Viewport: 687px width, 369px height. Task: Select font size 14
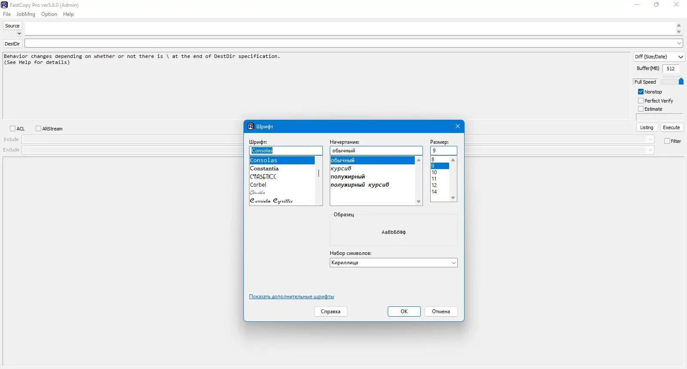440,192
